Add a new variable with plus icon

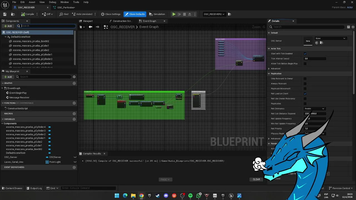tap(74, 119)
